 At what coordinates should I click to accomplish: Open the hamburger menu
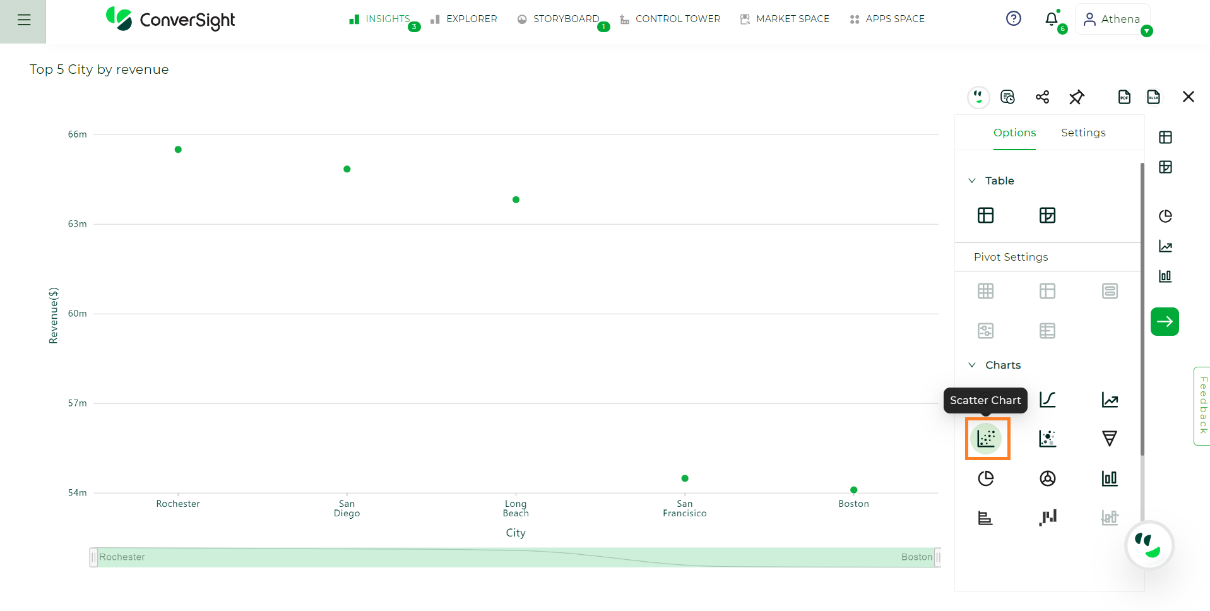point(23,20)
